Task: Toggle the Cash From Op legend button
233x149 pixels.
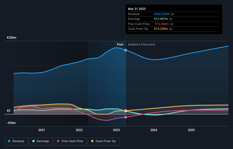Action: (103, 141)
